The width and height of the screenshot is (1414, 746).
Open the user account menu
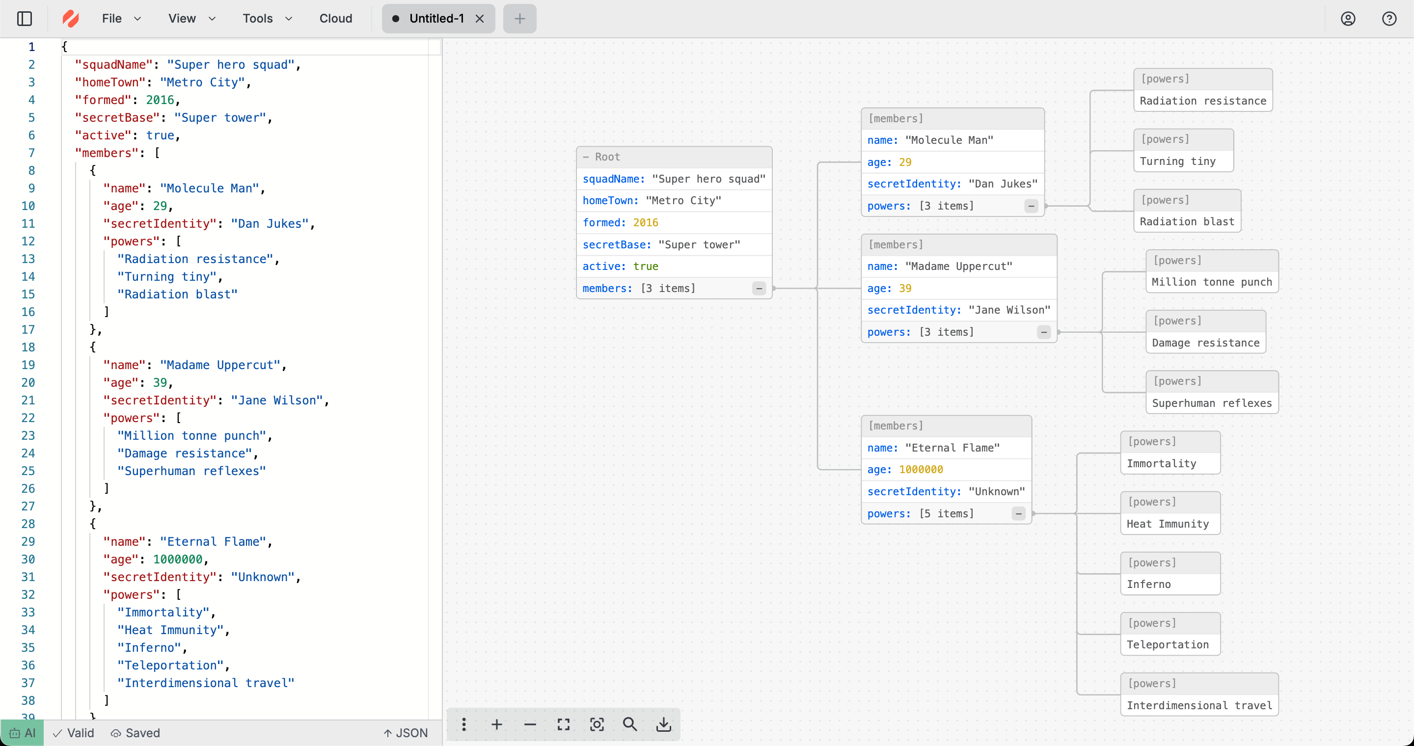1348,18
